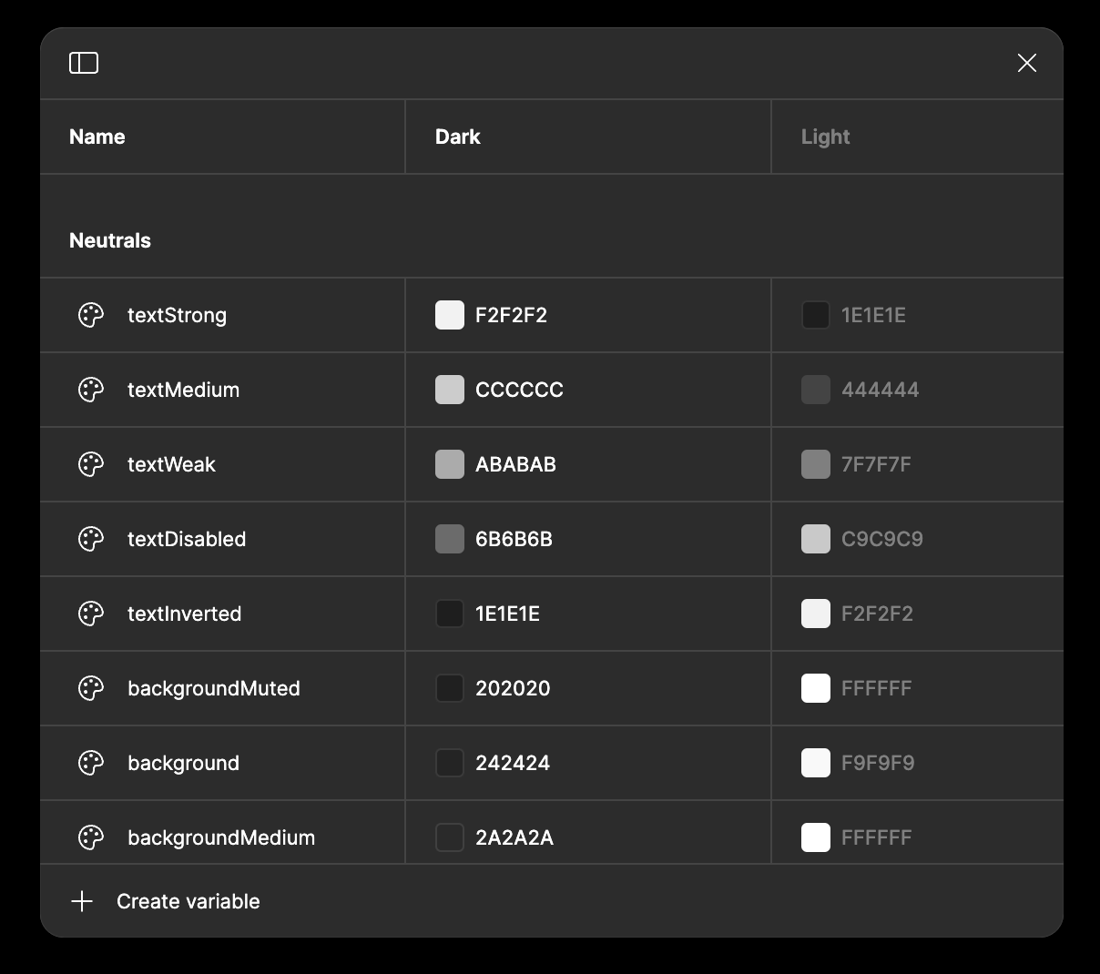
Task: Open the F2F2F2 dark swatch for textStrong
Action: click(x=450, y=315)
